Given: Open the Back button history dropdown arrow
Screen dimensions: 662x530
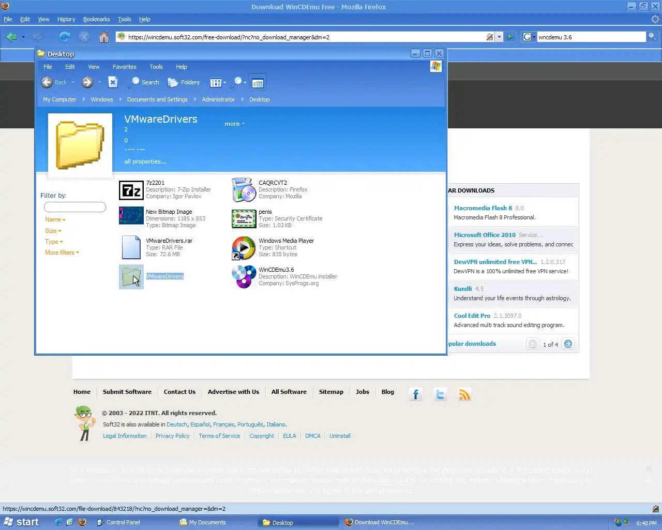Looking at the screenshot, I should coord(73,82).
